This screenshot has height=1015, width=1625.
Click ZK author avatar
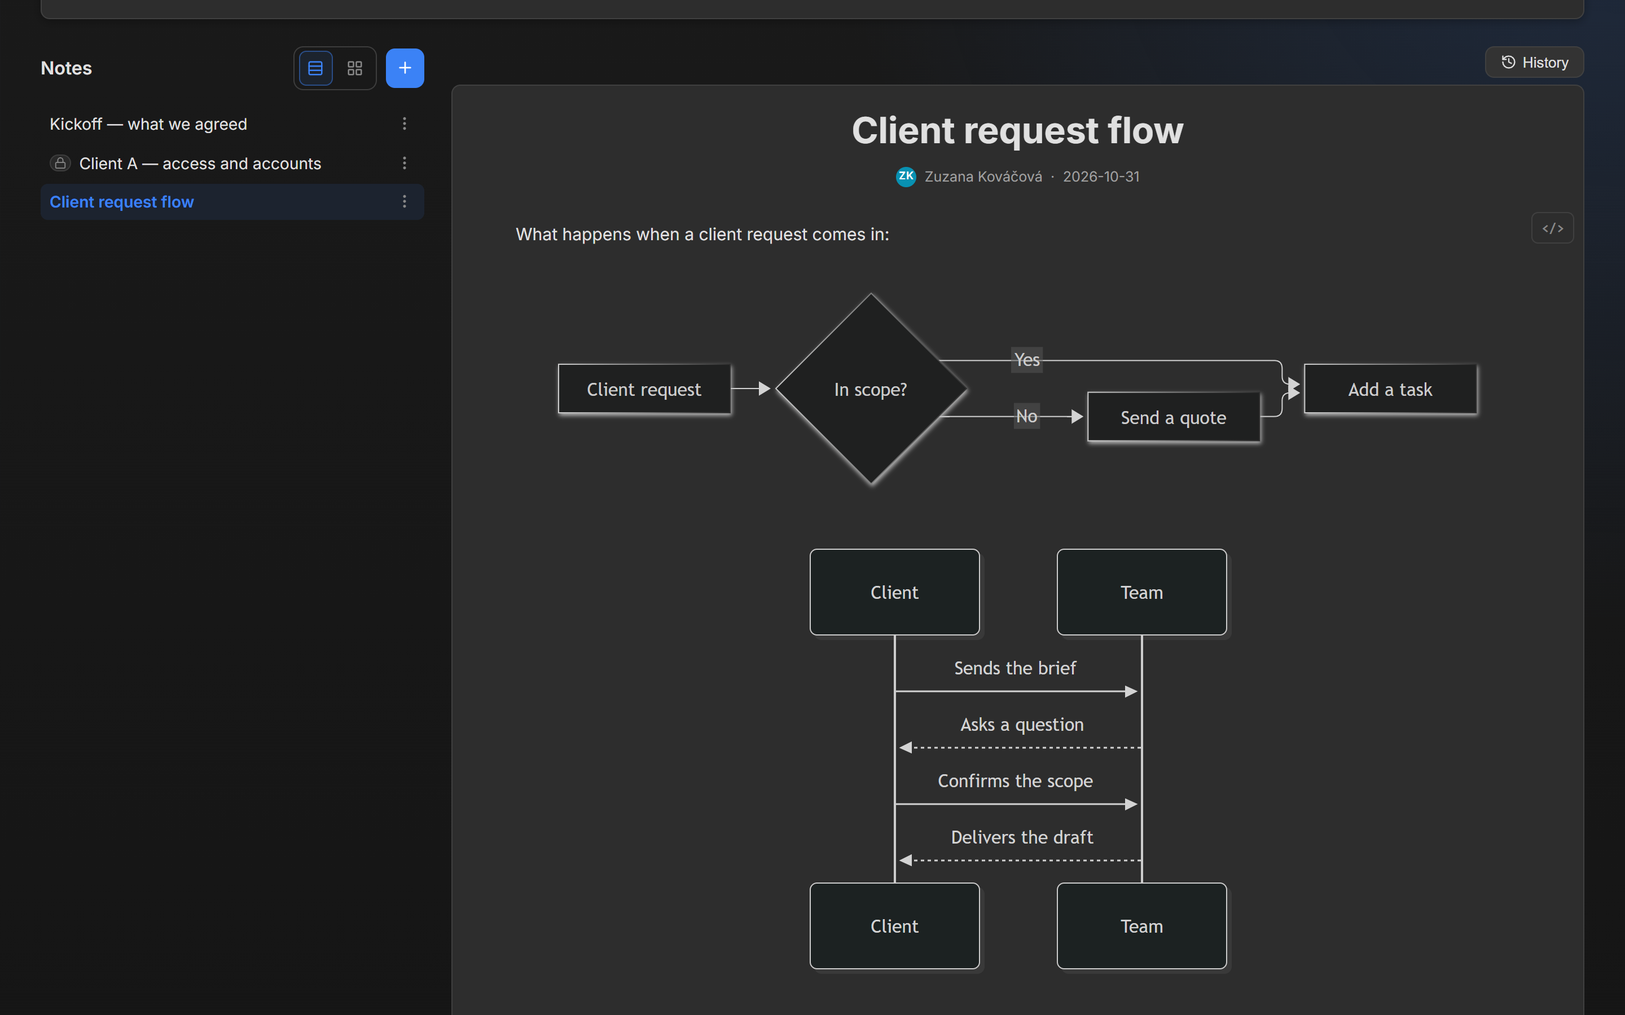(x=906, y=176)
